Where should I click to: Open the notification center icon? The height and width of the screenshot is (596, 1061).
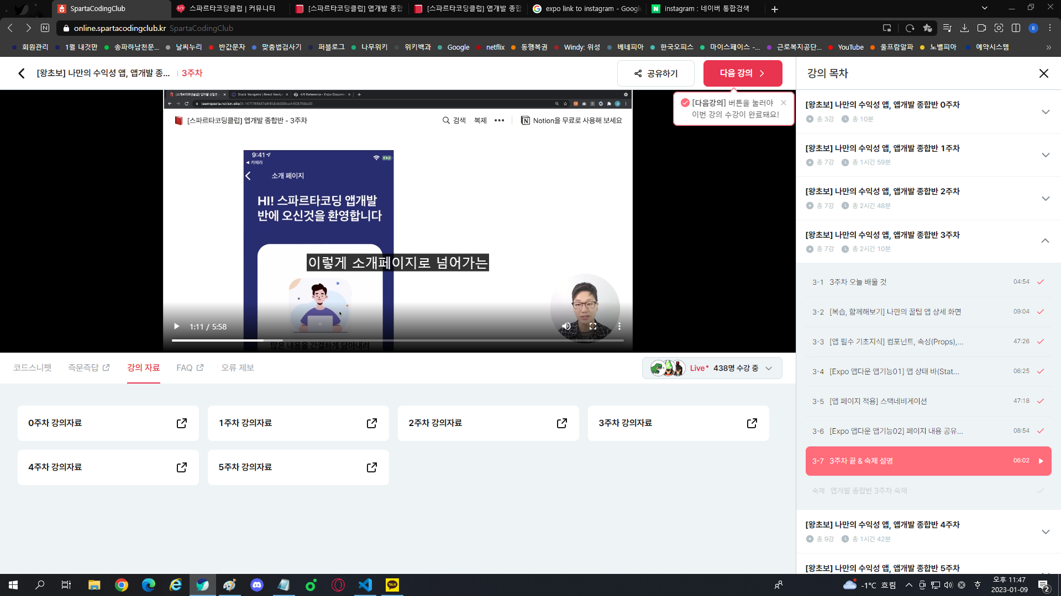click(x=1043, y=585)
